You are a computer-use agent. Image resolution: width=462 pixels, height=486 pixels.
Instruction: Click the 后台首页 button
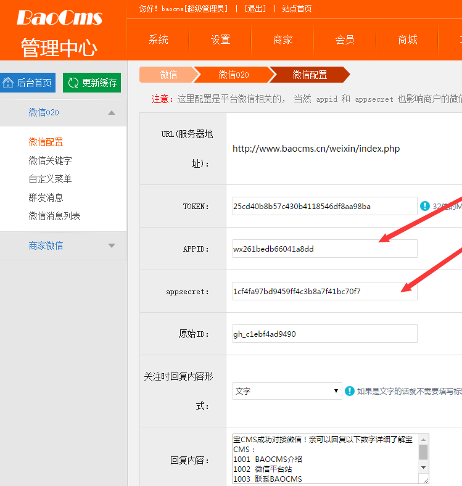(x=28, y=83)
